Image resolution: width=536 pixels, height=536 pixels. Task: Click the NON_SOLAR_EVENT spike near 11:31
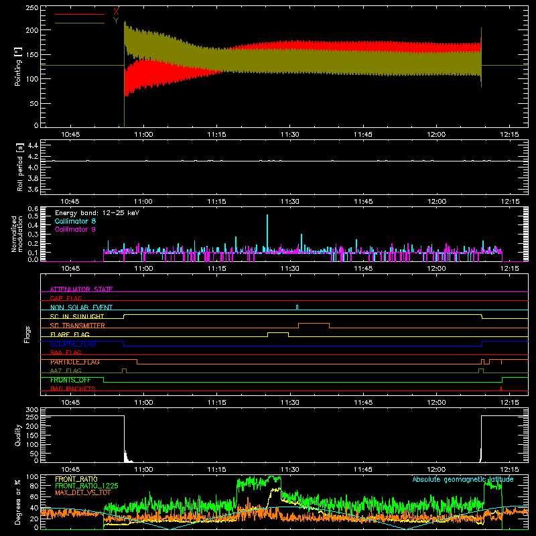tap(297, 308)
